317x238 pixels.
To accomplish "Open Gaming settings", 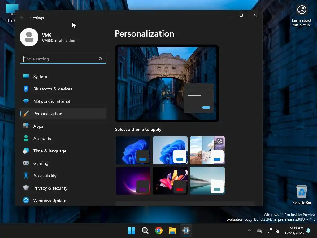I will pyautogui.click(x=63, y=163).
